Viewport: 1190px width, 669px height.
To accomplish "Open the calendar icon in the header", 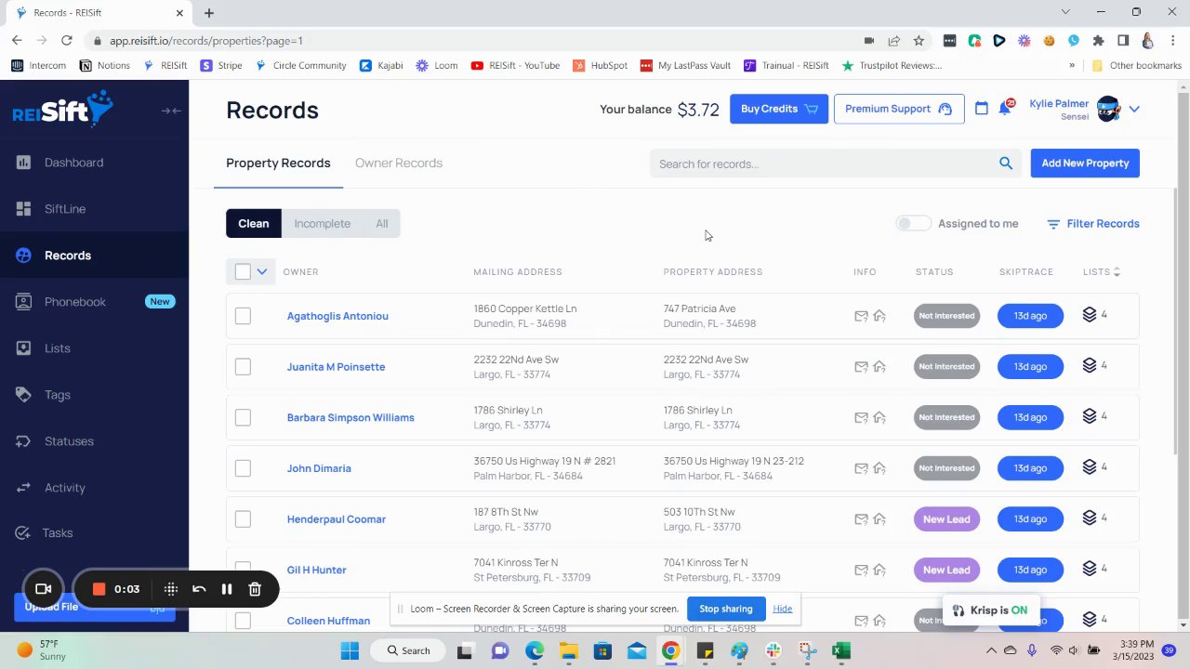I will pyautogui.click(x=981, y=109).
